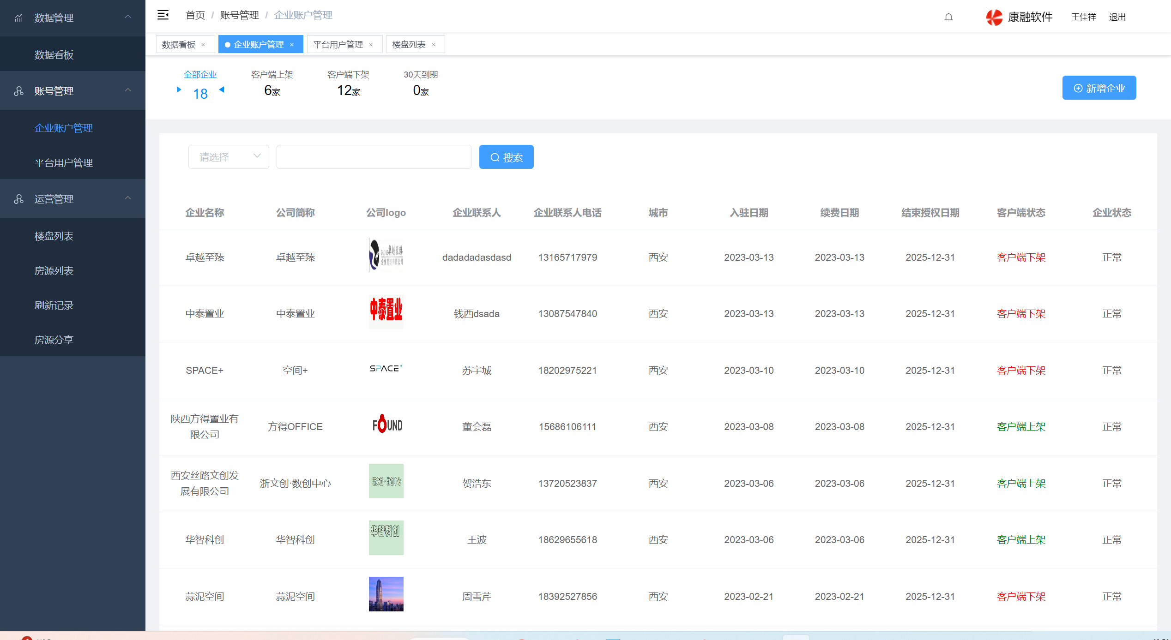The image size is (1171, 640).
Task: Click the 客户端状态 column header
Action: click(x=1021, y=212)
